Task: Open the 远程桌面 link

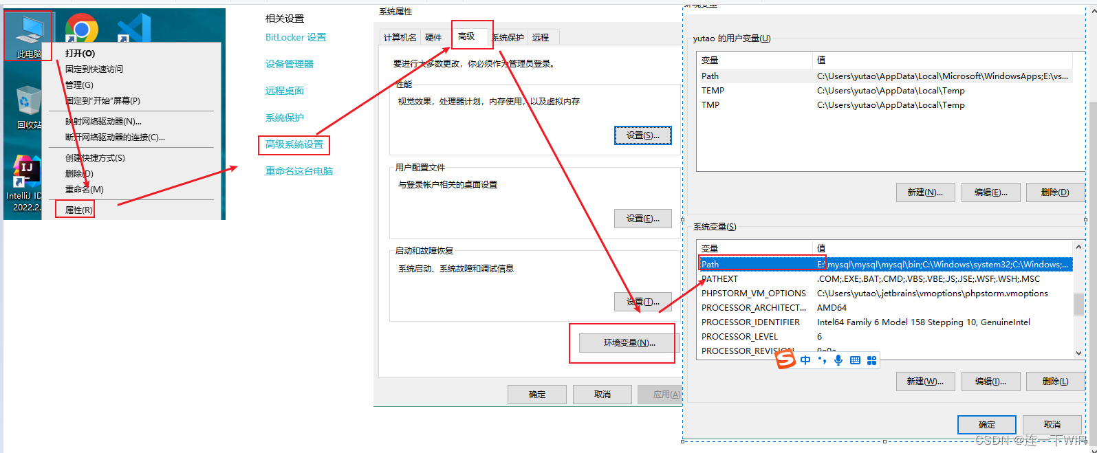Action: pyautogui.click(x=285, y=91)
